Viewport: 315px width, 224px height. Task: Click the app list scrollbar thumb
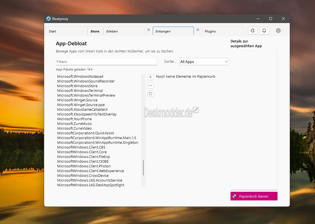pyautogui.click(x=143, y=168)
